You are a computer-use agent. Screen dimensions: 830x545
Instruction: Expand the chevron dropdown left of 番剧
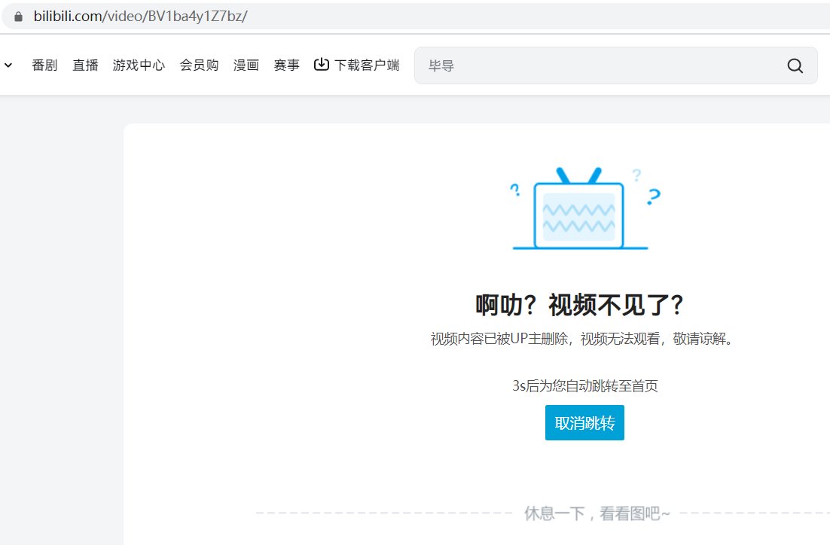(x=8, y=65)
